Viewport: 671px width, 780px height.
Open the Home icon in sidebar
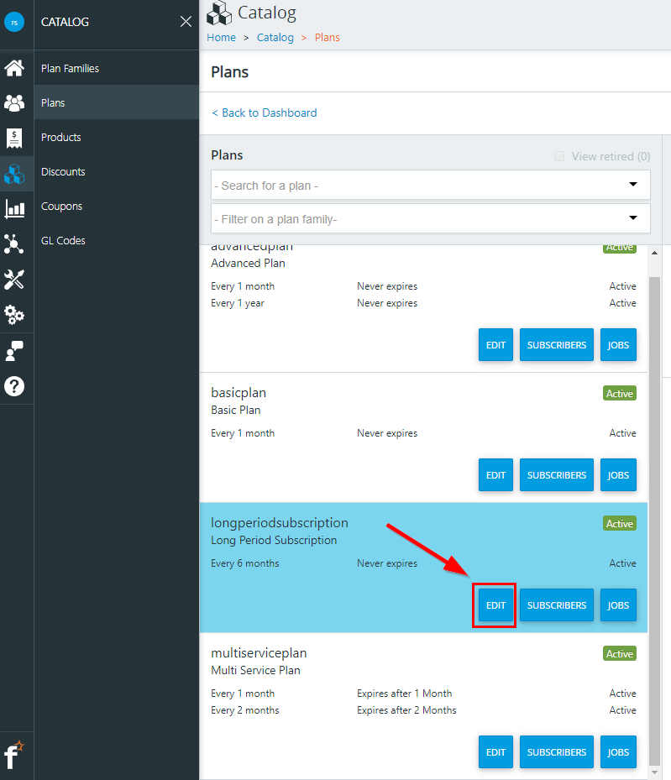tap(14, 68)
